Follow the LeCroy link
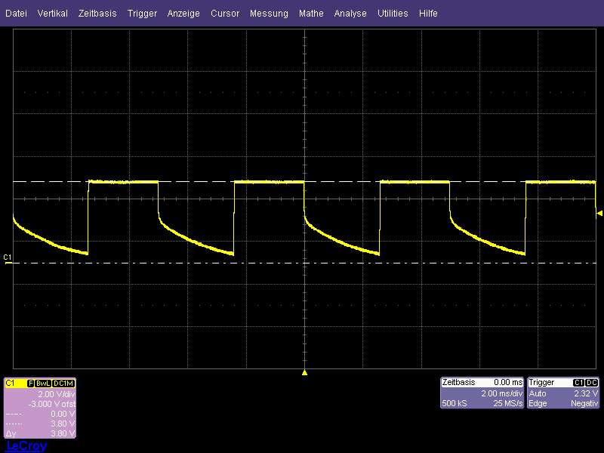The height and width of the screenshot is (453, 604). tap(26, 445)
